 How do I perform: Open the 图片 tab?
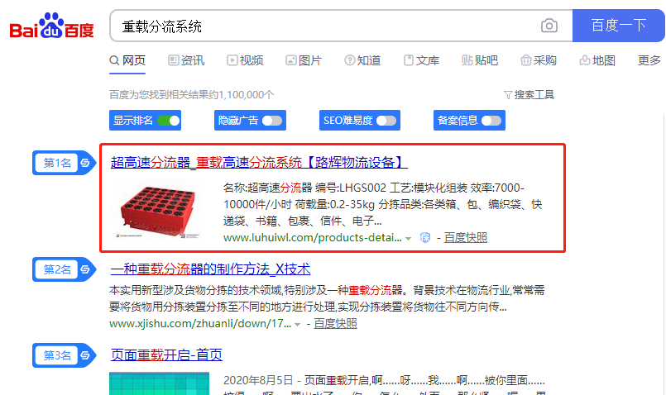(x=304, y=60)
